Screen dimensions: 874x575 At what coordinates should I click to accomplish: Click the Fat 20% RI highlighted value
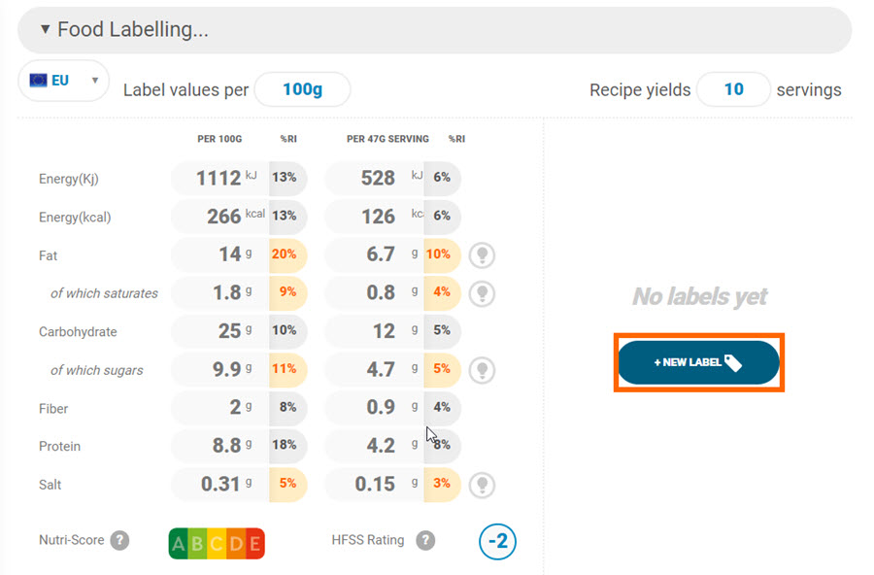click(286, 254)
